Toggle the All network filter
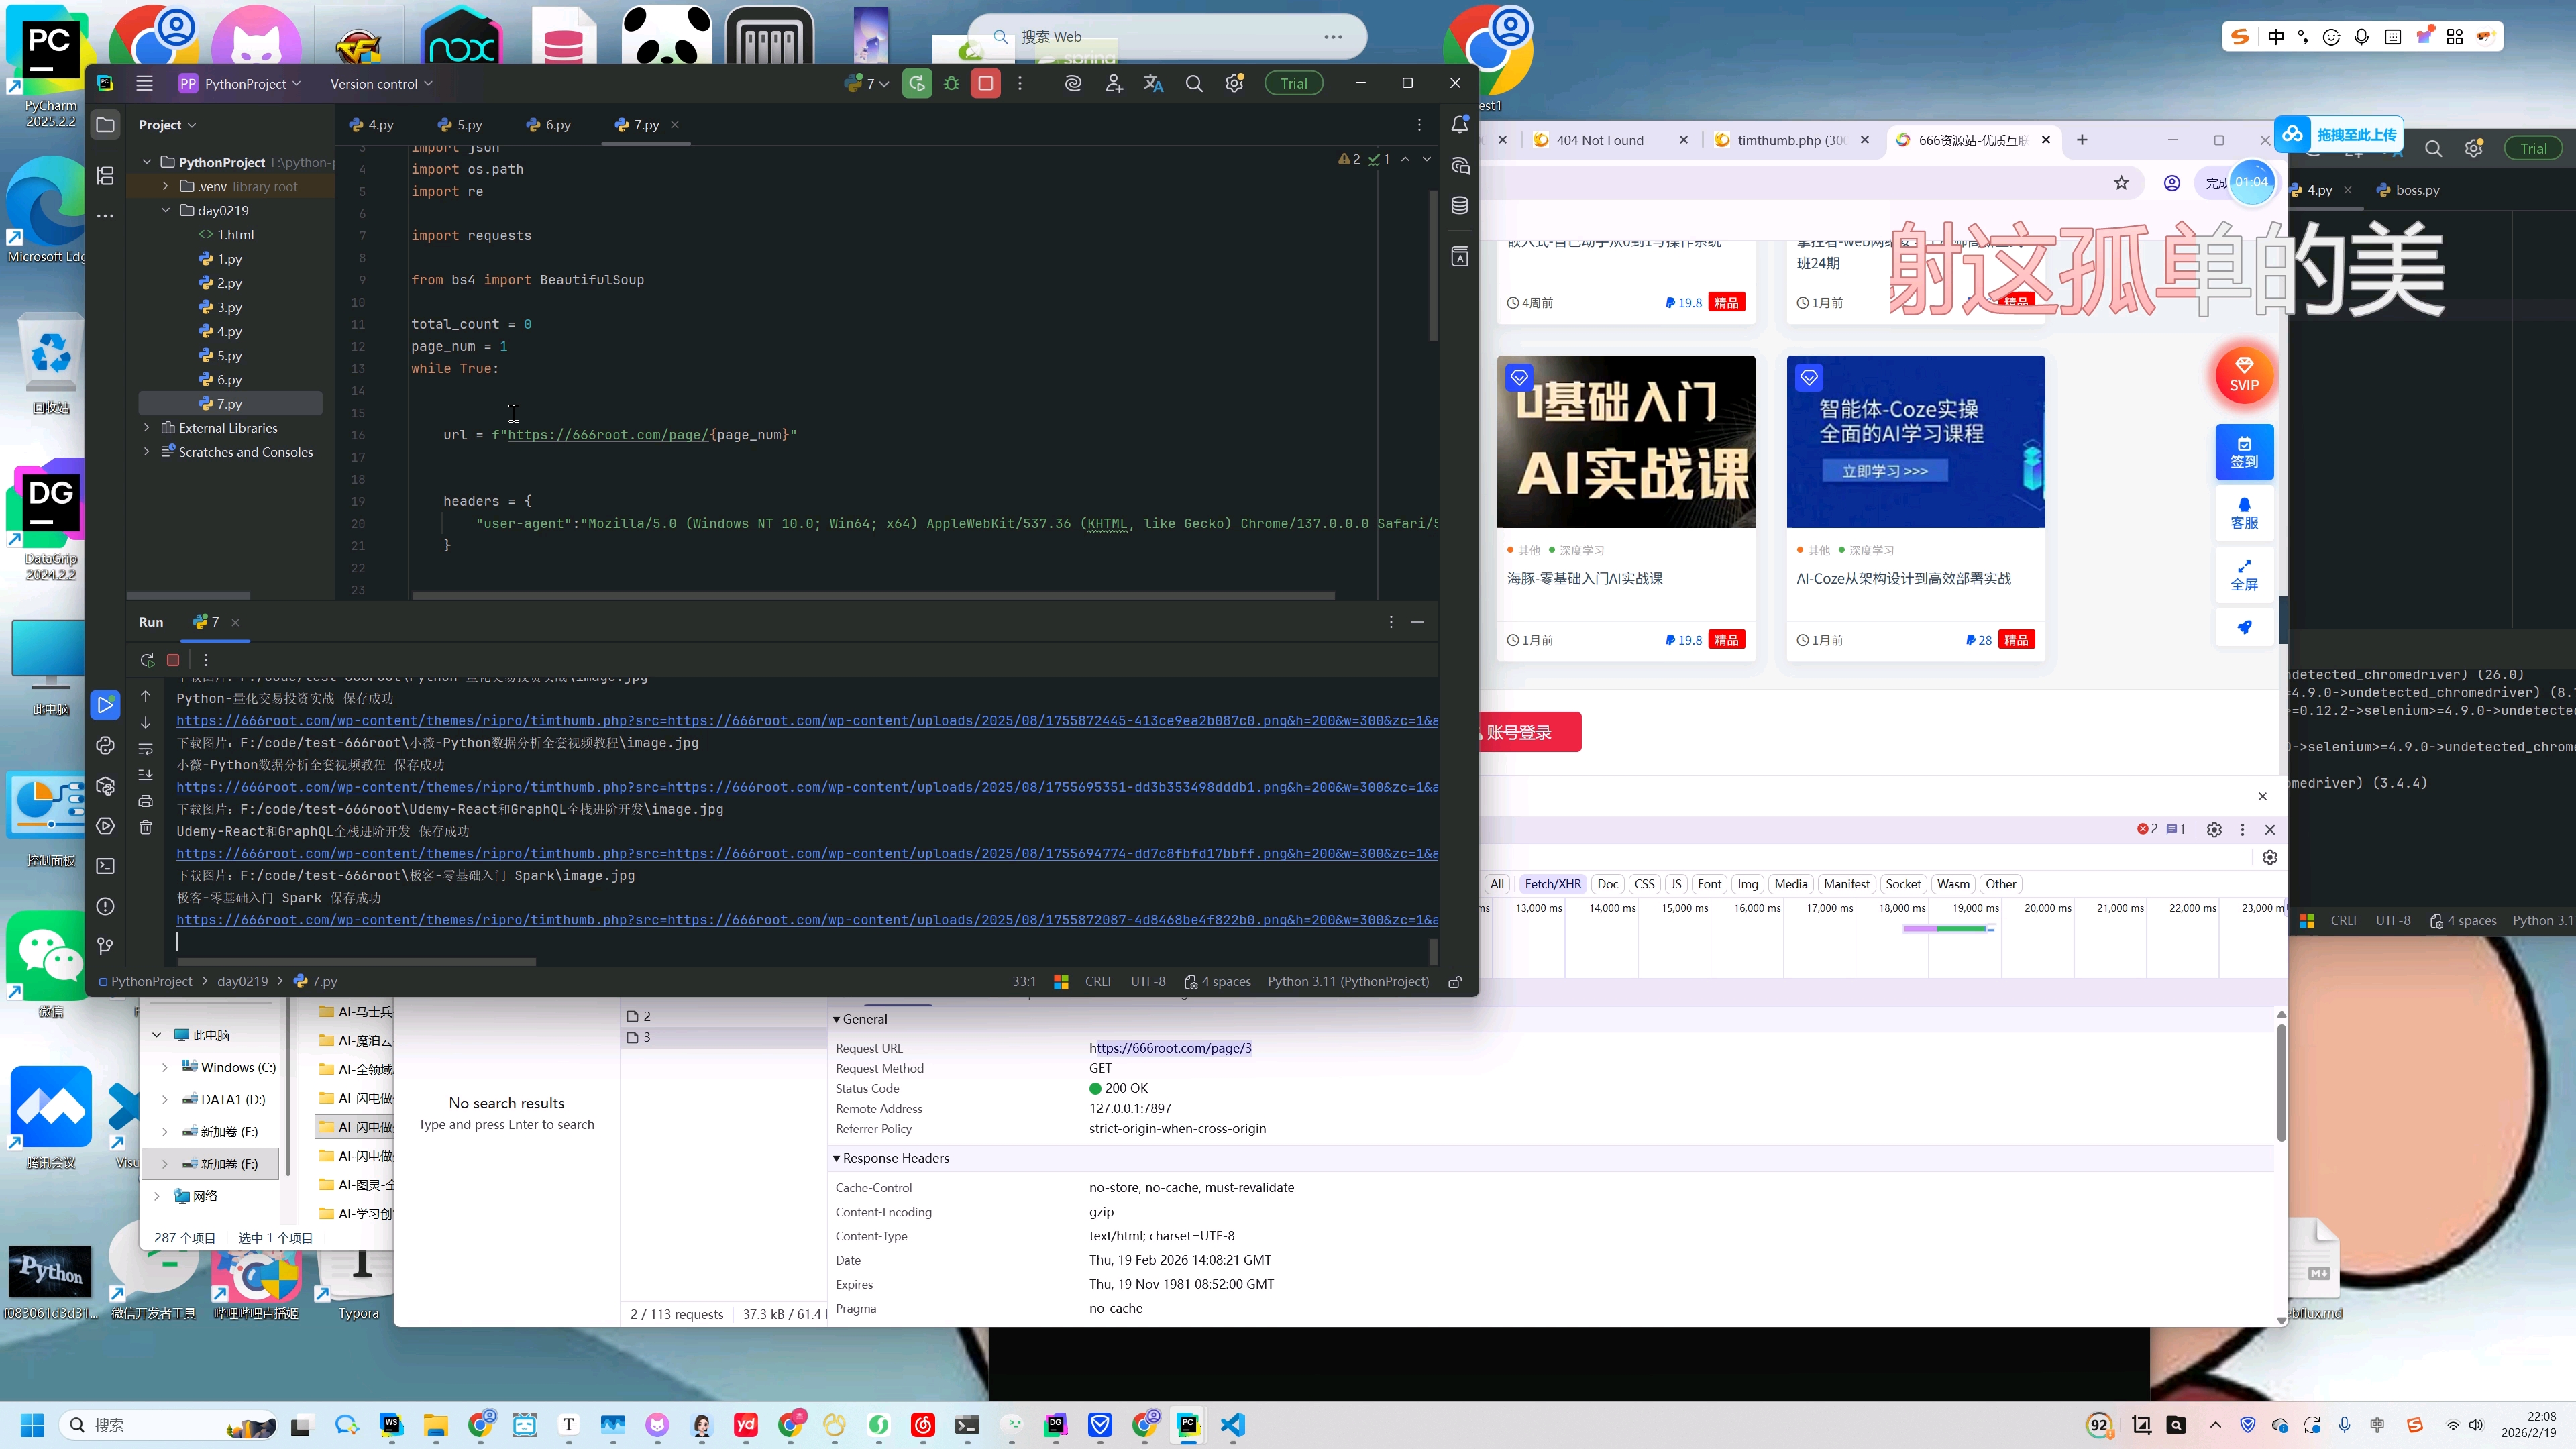2576x1449 pixels. [x=1496, y=884]
